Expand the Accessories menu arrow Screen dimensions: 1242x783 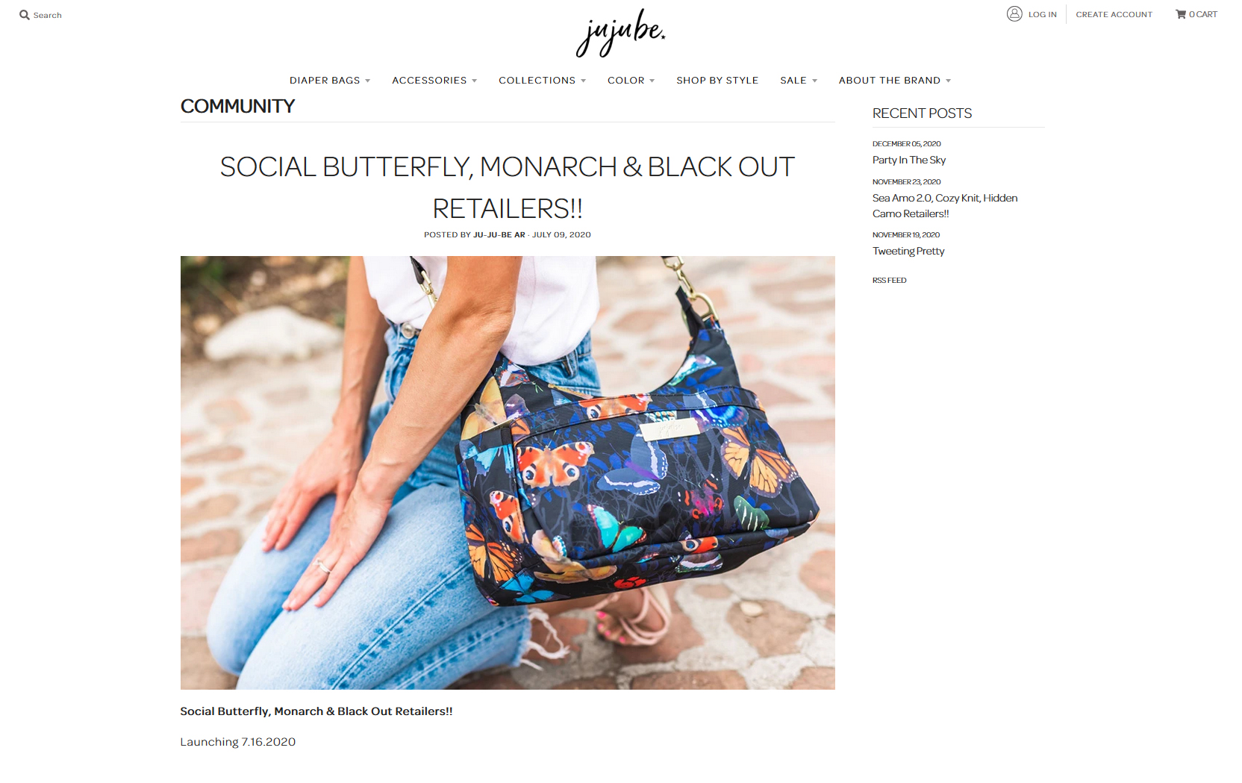pyautogui.click(x=474, y=81)
